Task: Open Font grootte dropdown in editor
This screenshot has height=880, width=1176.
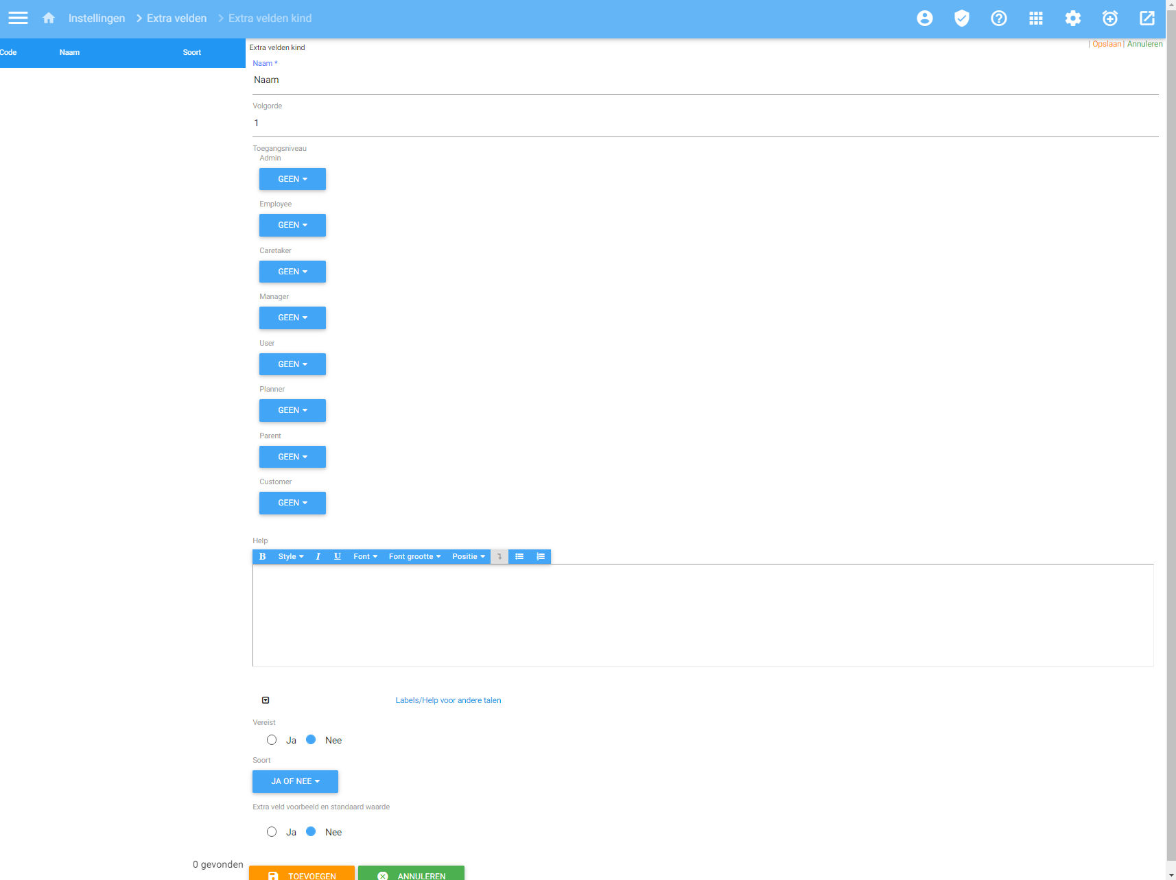Action: tap(414, 556)
